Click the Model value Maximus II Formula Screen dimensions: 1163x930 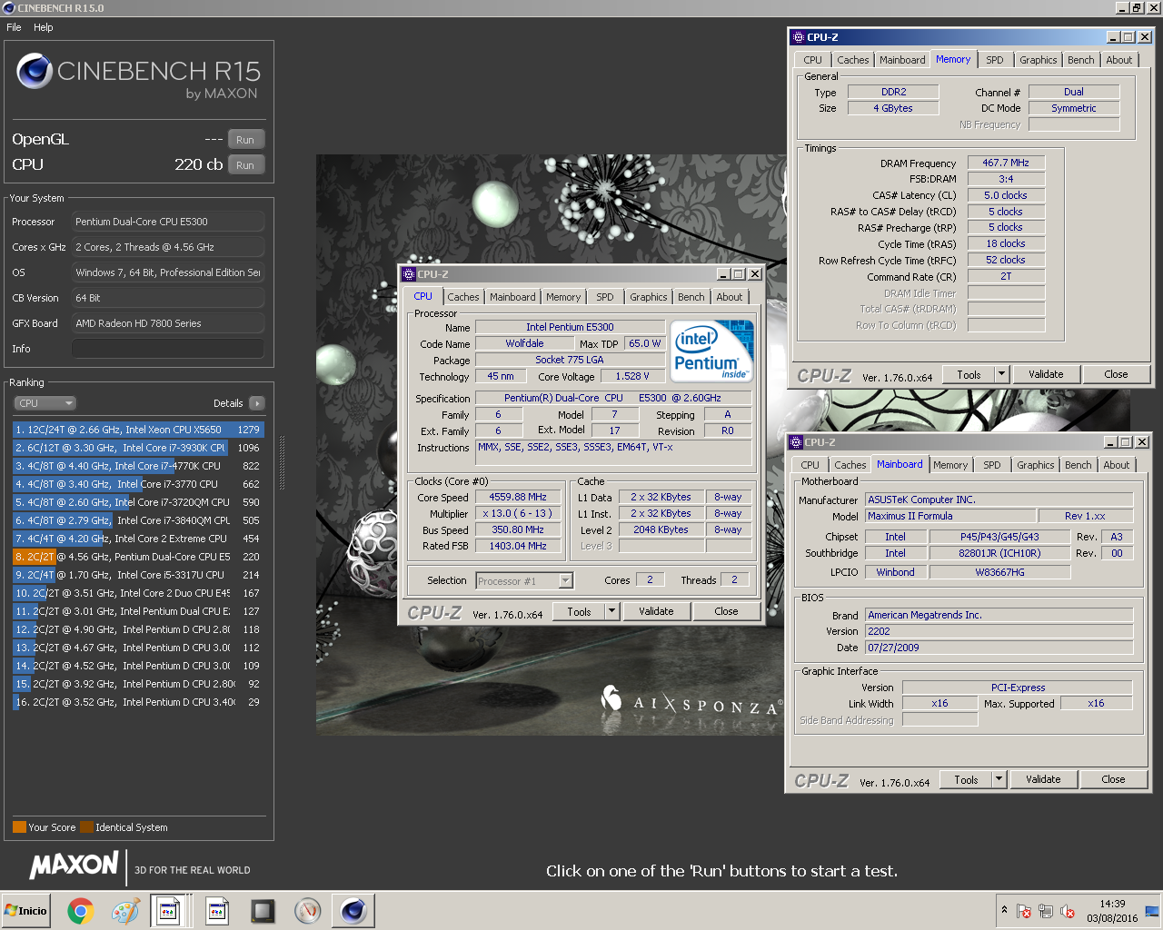951,517
